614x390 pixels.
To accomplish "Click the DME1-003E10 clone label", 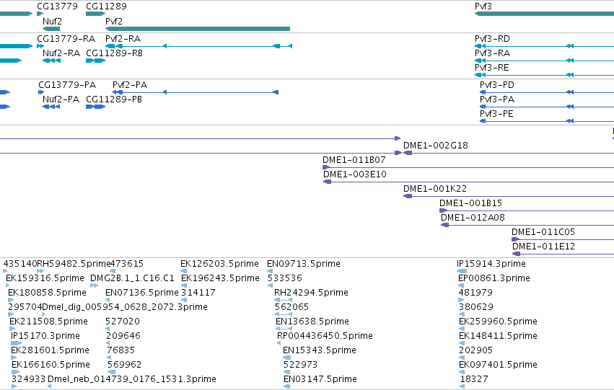I will 355,174.
